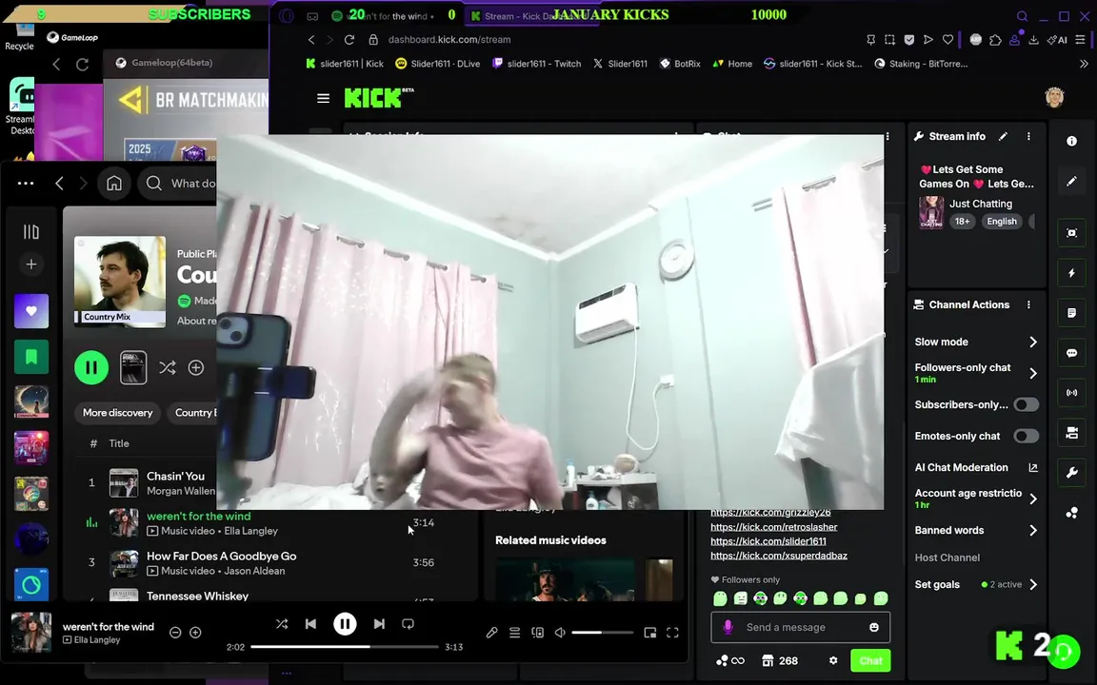
Task: Click the Kick logo in dashboard header
Action: coord(378,98)
